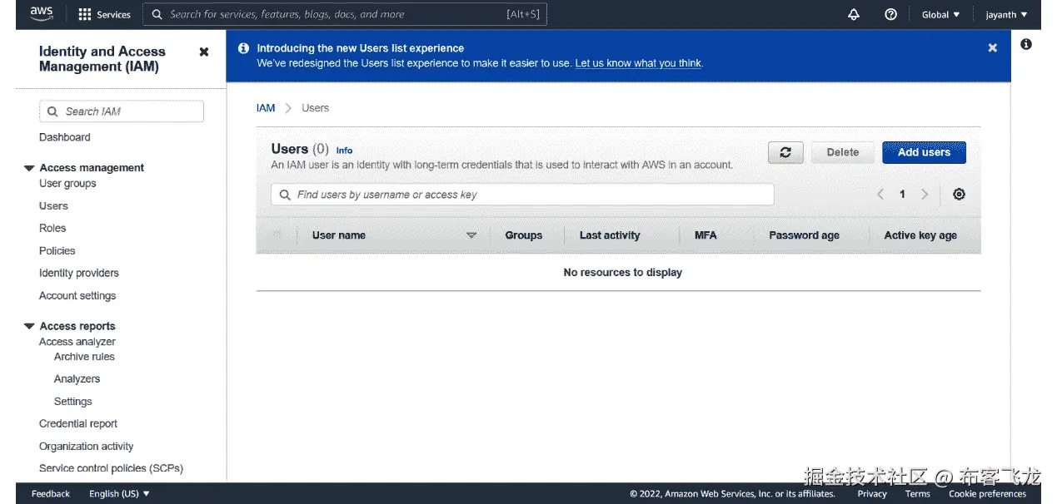Open the notifications bell icon
1057x504 pixels.
coord(854,14)
